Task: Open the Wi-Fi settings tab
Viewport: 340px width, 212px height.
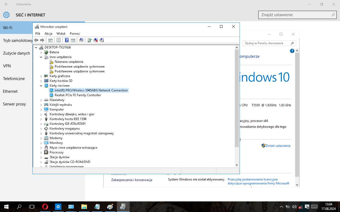Action: pyautogui.click(x=42, y=28)
